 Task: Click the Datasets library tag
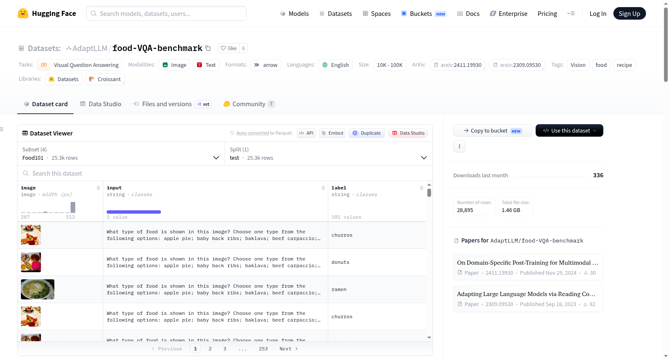click(x=64, y=79)
